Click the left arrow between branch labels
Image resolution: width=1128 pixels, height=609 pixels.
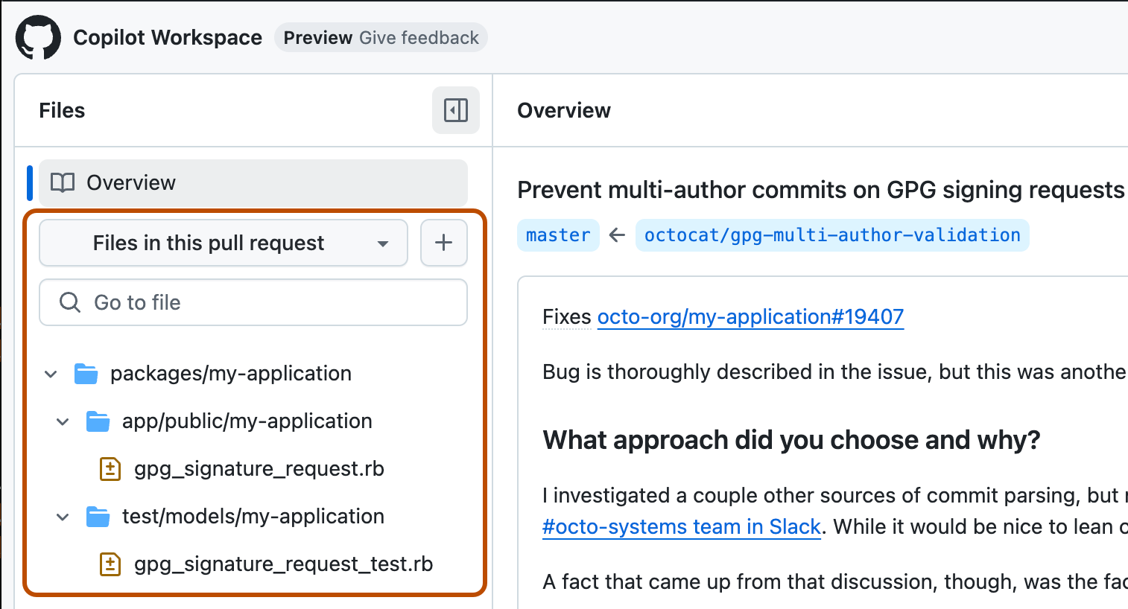pyautogui.click(x=617, y=235)
